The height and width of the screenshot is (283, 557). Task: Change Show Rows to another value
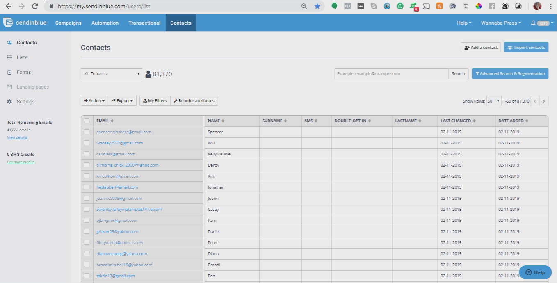(494, 100)
